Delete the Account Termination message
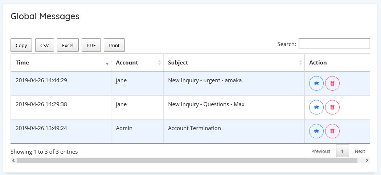Image resolution: width=381 pixels, height=175 pixels. point(332,131)
